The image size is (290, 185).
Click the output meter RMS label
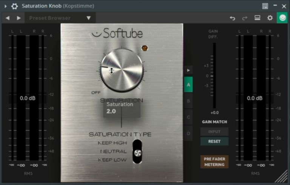pyautogui.click(x=255, y=173)
